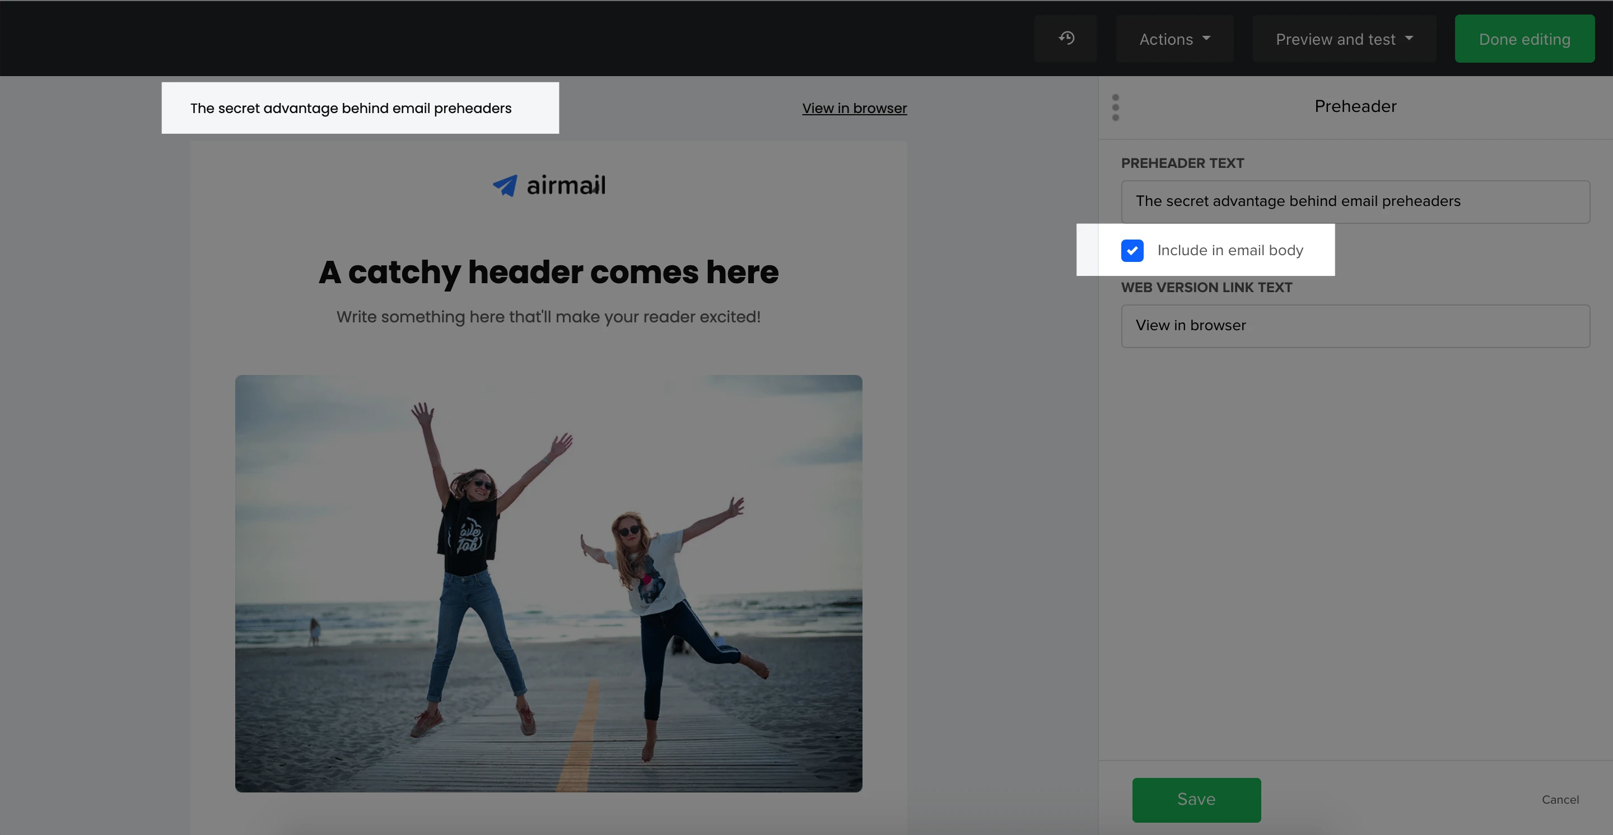Image resolution: width=1613 pixels, height=835 pixels.
Task: Open the version history clock icon
Action: tap(1066, 39)
